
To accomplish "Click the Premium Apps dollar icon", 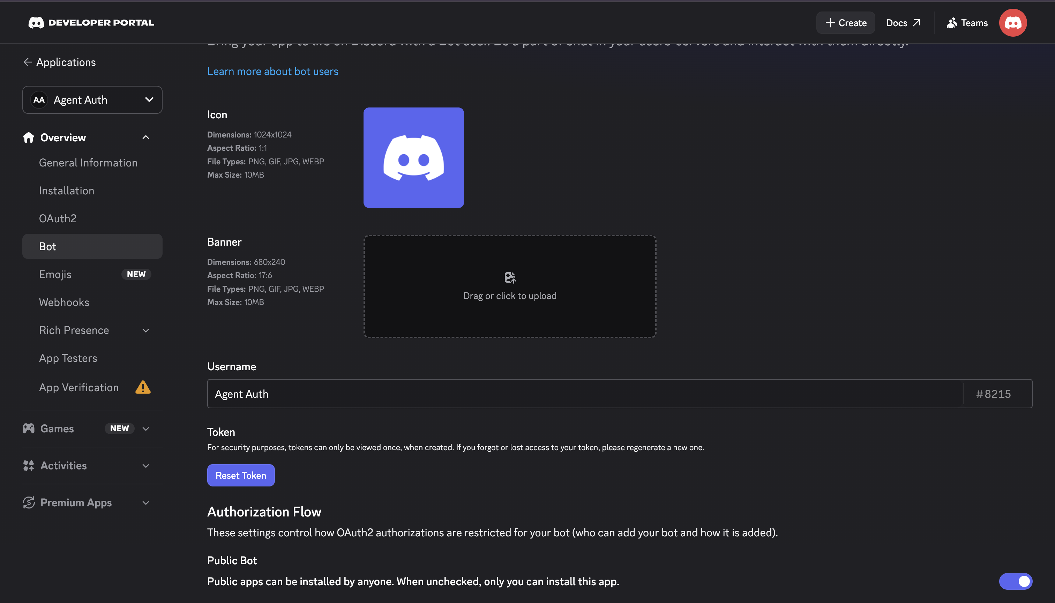I will click(x=29, y=502).
